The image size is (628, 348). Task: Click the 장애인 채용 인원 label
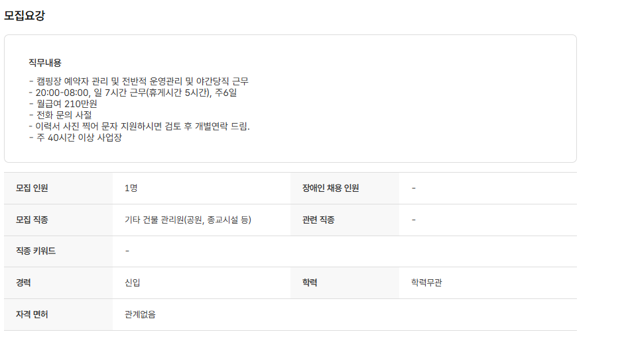[326, 188]
